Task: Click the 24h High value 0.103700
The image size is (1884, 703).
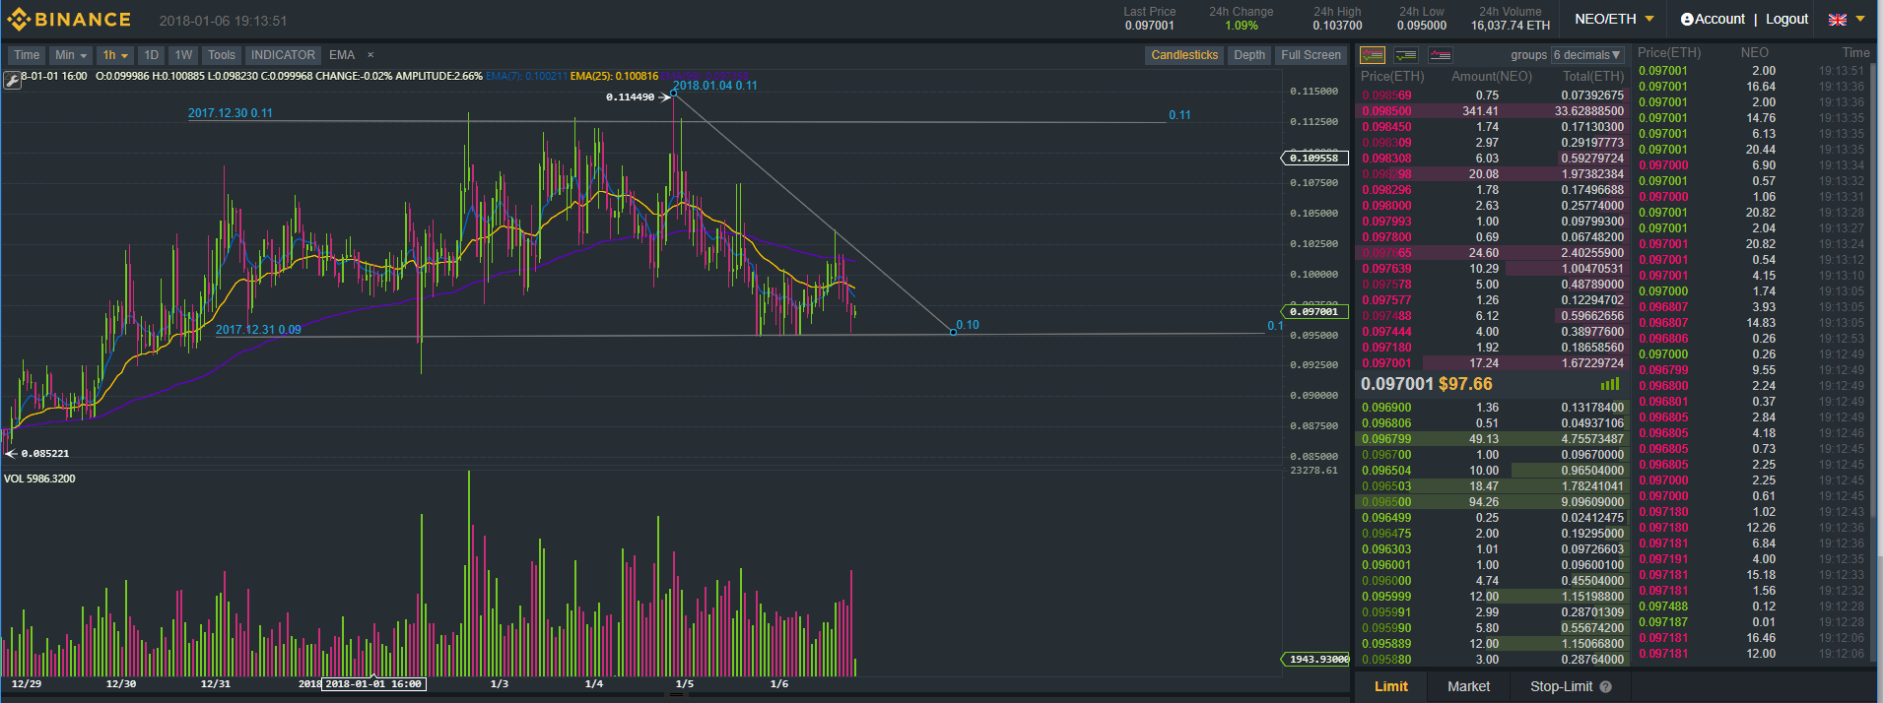Action: click(x=1337, y=26)
